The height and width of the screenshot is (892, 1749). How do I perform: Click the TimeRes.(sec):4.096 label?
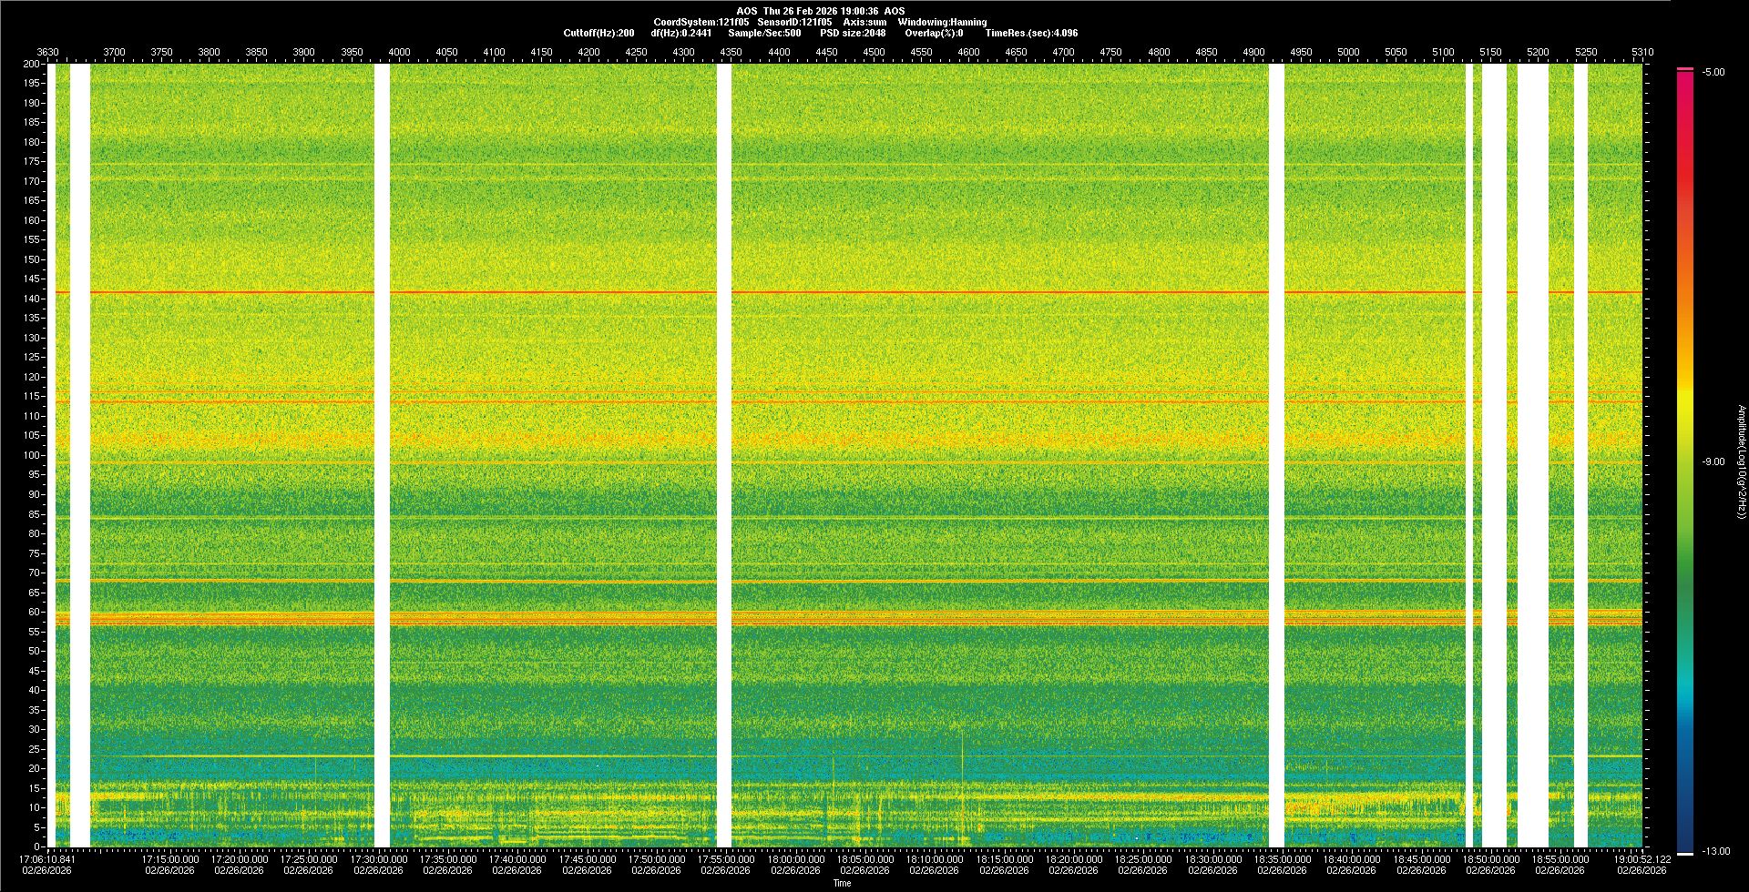click(1030, 33)
